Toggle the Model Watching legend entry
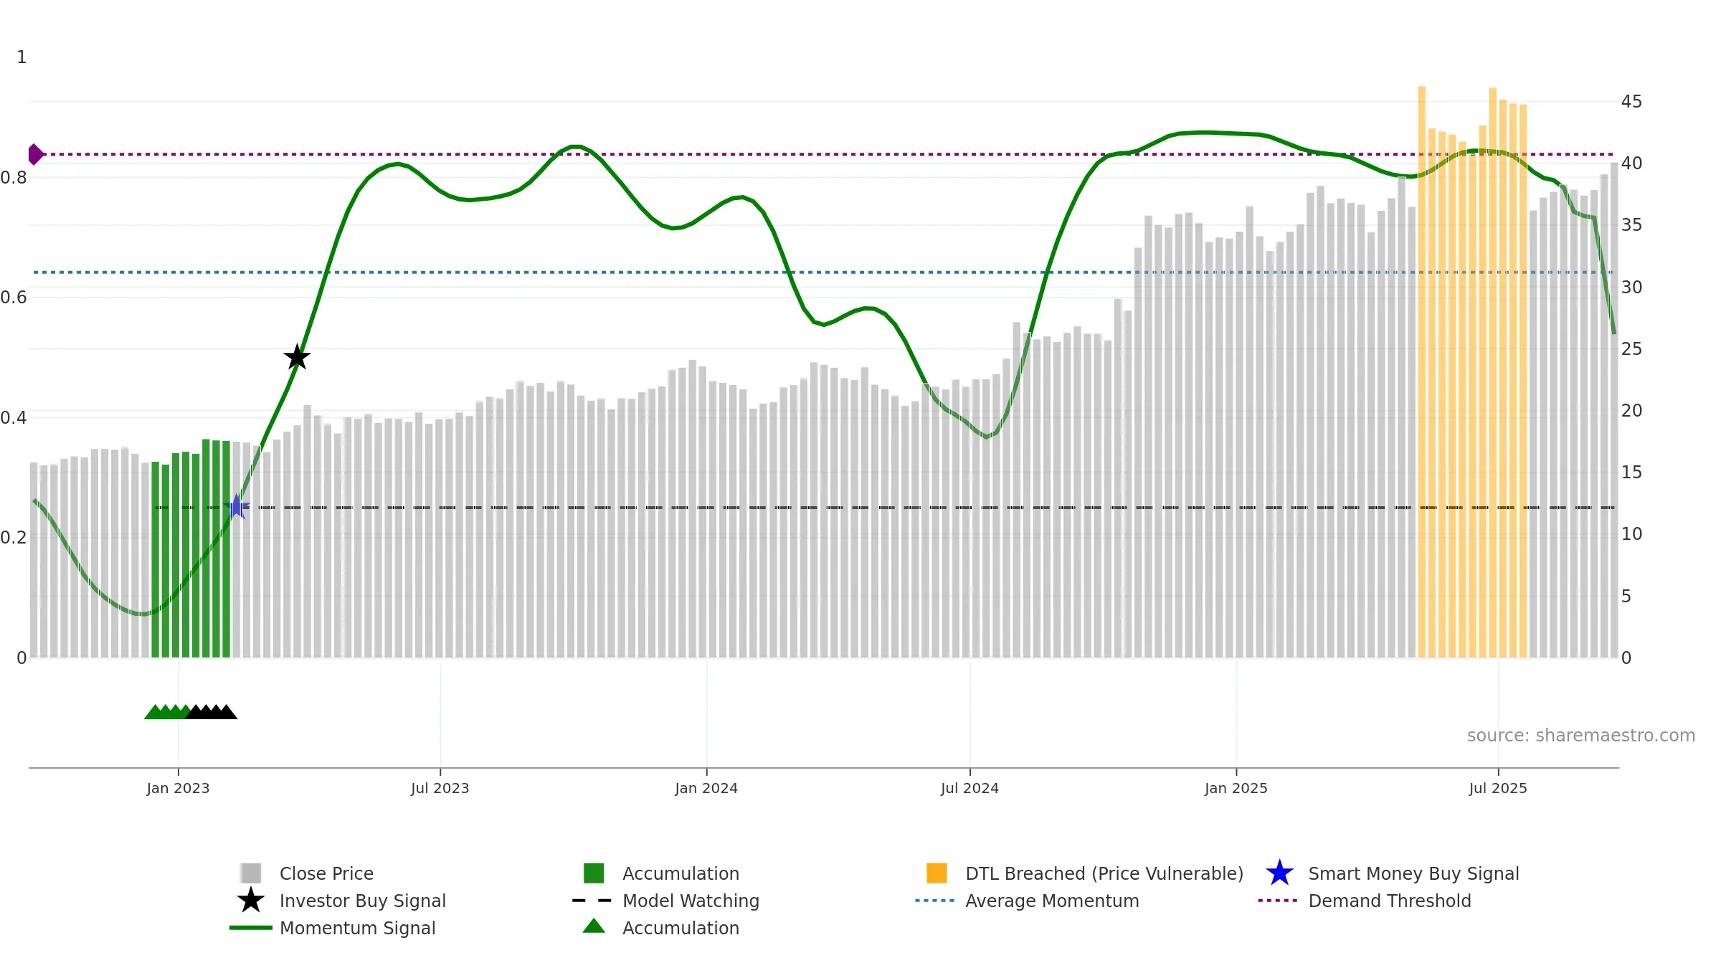Viewport: 1721px width, 968px height. (666, 900)
